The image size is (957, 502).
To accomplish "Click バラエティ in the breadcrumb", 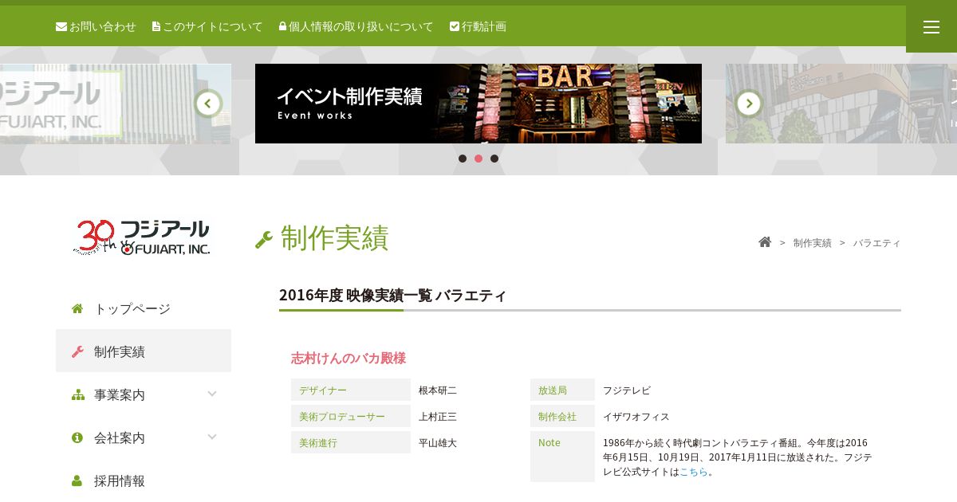I will [x=876, y=243].
